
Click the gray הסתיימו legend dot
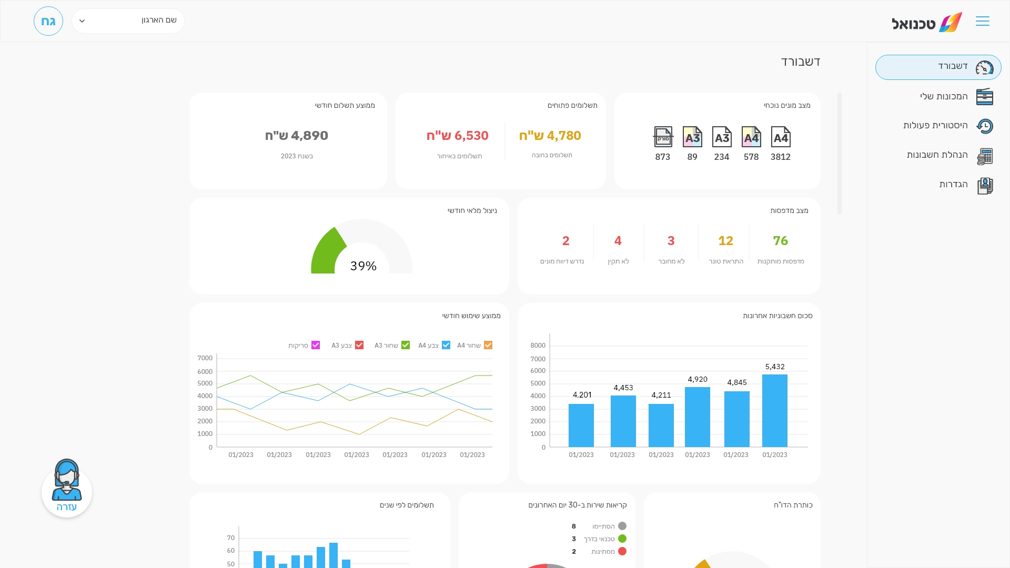coord(622,526)
